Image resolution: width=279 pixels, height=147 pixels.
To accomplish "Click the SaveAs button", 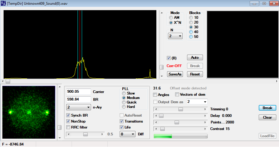I will [175, 74].
